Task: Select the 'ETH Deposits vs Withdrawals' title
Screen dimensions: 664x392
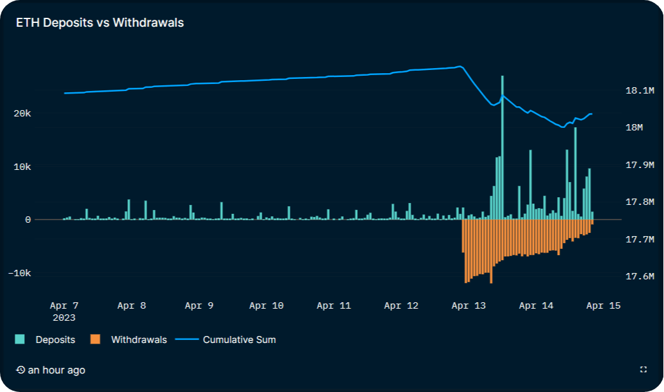Action: tap(100, 23)
